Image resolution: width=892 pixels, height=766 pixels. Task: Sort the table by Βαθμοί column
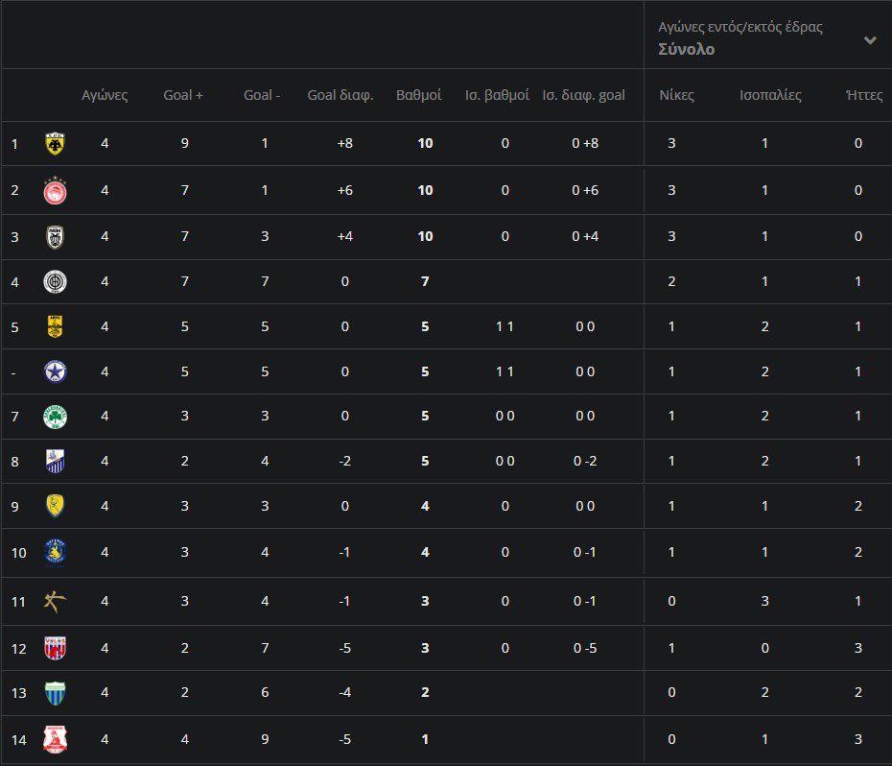(418, 95)
